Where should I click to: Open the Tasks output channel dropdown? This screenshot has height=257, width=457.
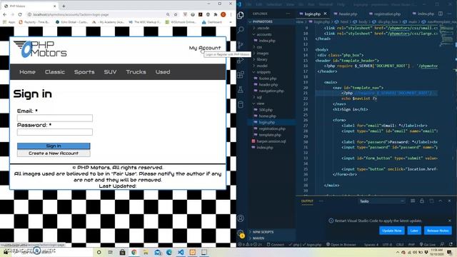[382, 201]
